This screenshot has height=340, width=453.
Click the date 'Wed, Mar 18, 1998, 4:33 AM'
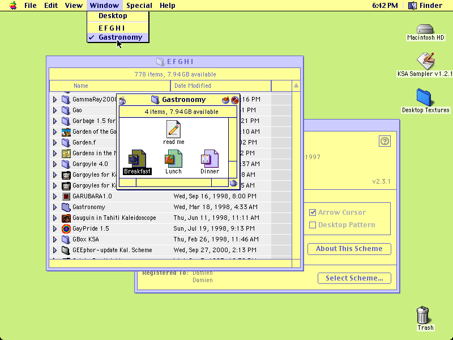pyautogui.click(x=215, y=207)
